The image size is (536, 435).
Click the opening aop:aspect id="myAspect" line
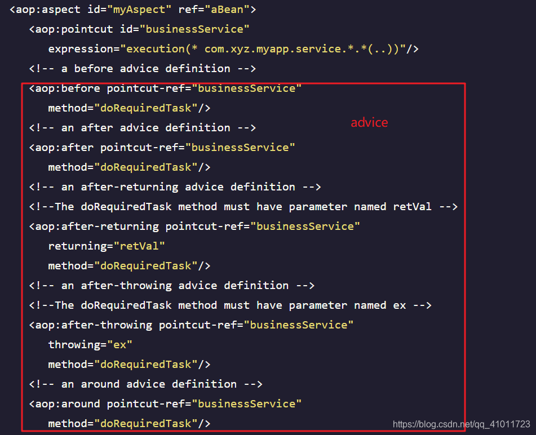[132, 10]
